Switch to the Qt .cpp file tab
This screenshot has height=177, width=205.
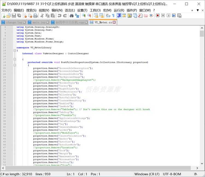(x=69, y=22)
